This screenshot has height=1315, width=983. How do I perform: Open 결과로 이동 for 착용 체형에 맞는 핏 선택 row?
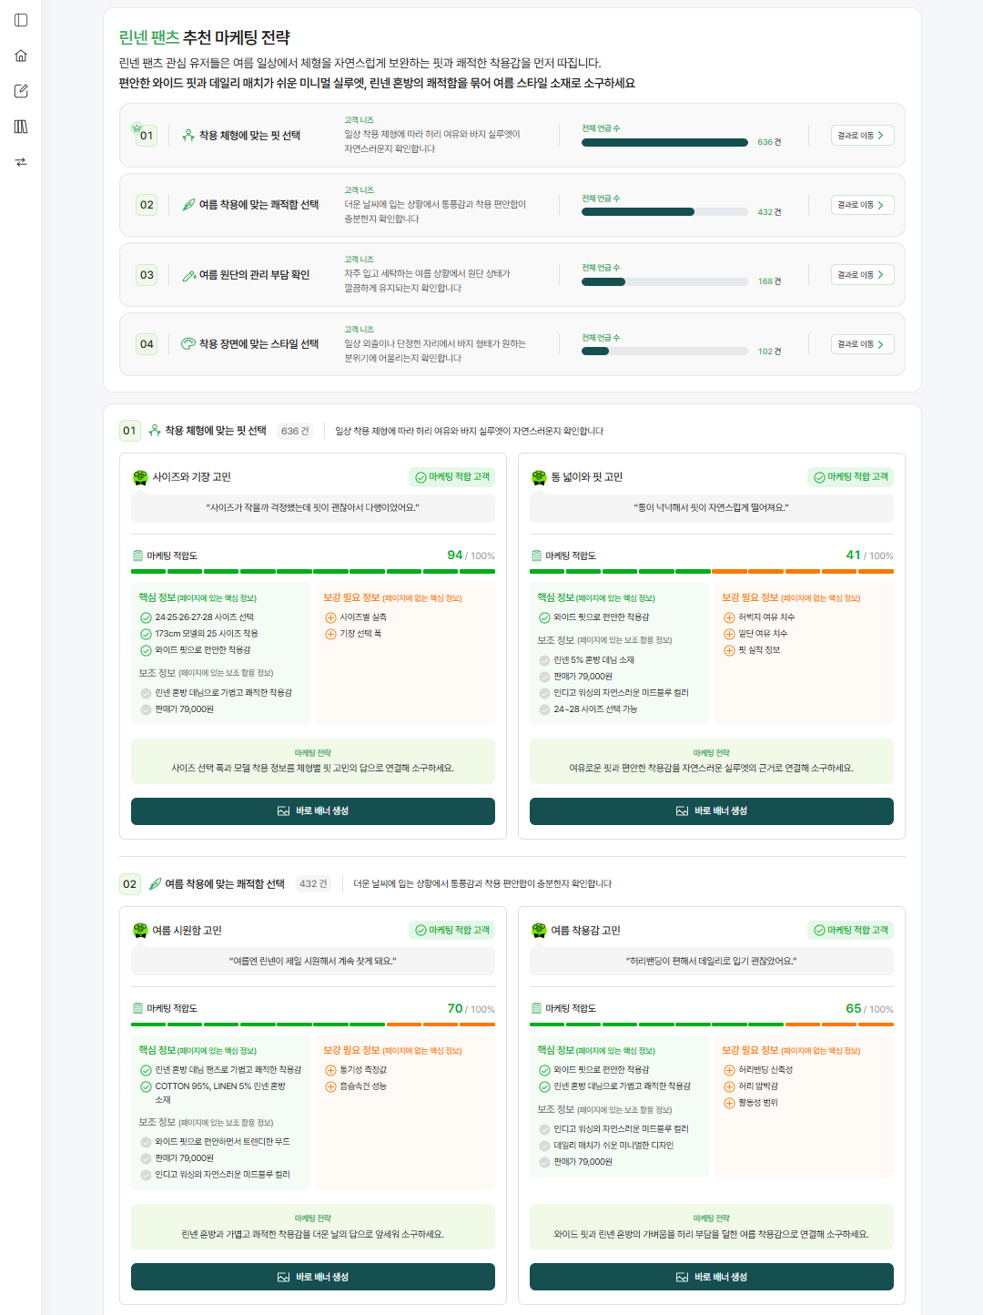coord(862,136)
